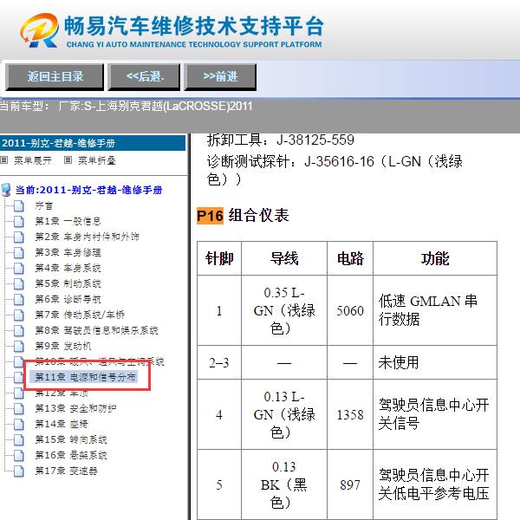520x520 pixels.
Task: Go back with the <<后退 button
Action: [x=144, y=77]
